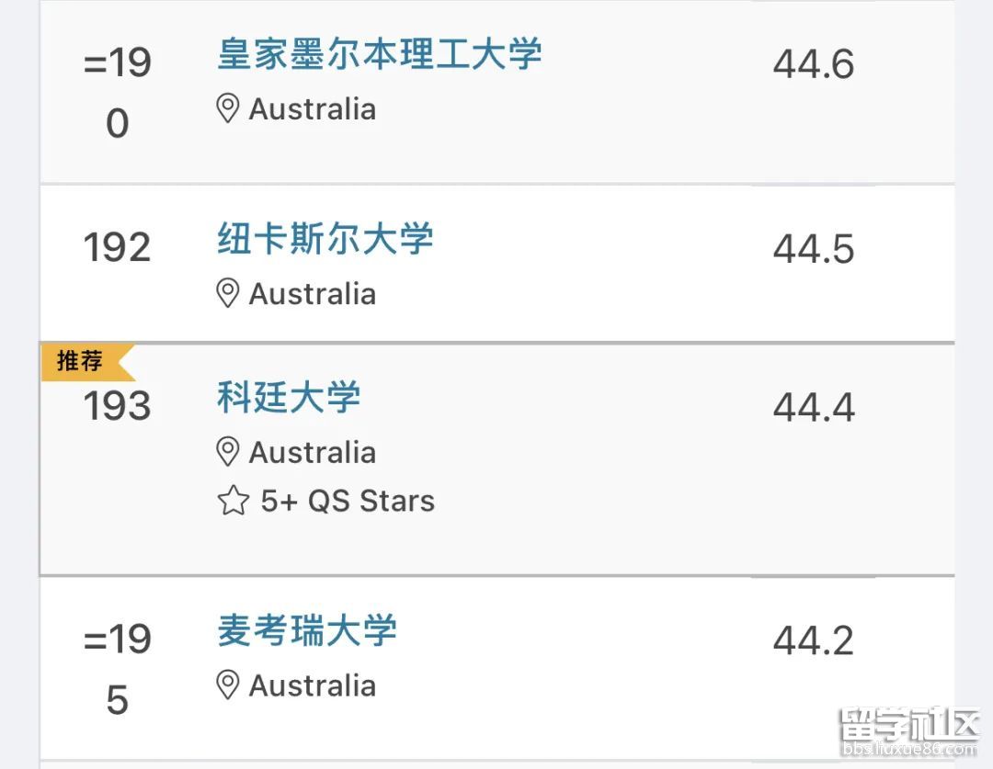Viewport: 993px width, 769px height.
Task: Open the 纽卡斯尔大学 university link
Action: tap(325, 239)
